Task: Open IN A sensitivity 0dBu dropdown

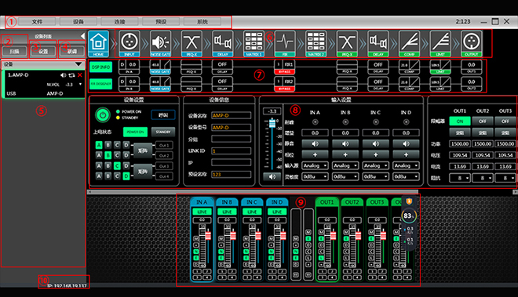Action: pos(316,177)
